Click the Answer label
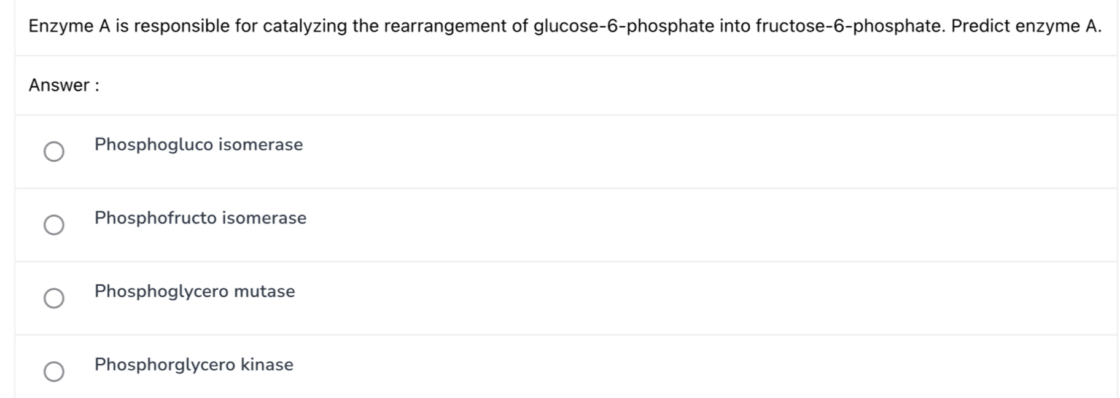This screenshot has height=398, width=1120. coord(64,85)
